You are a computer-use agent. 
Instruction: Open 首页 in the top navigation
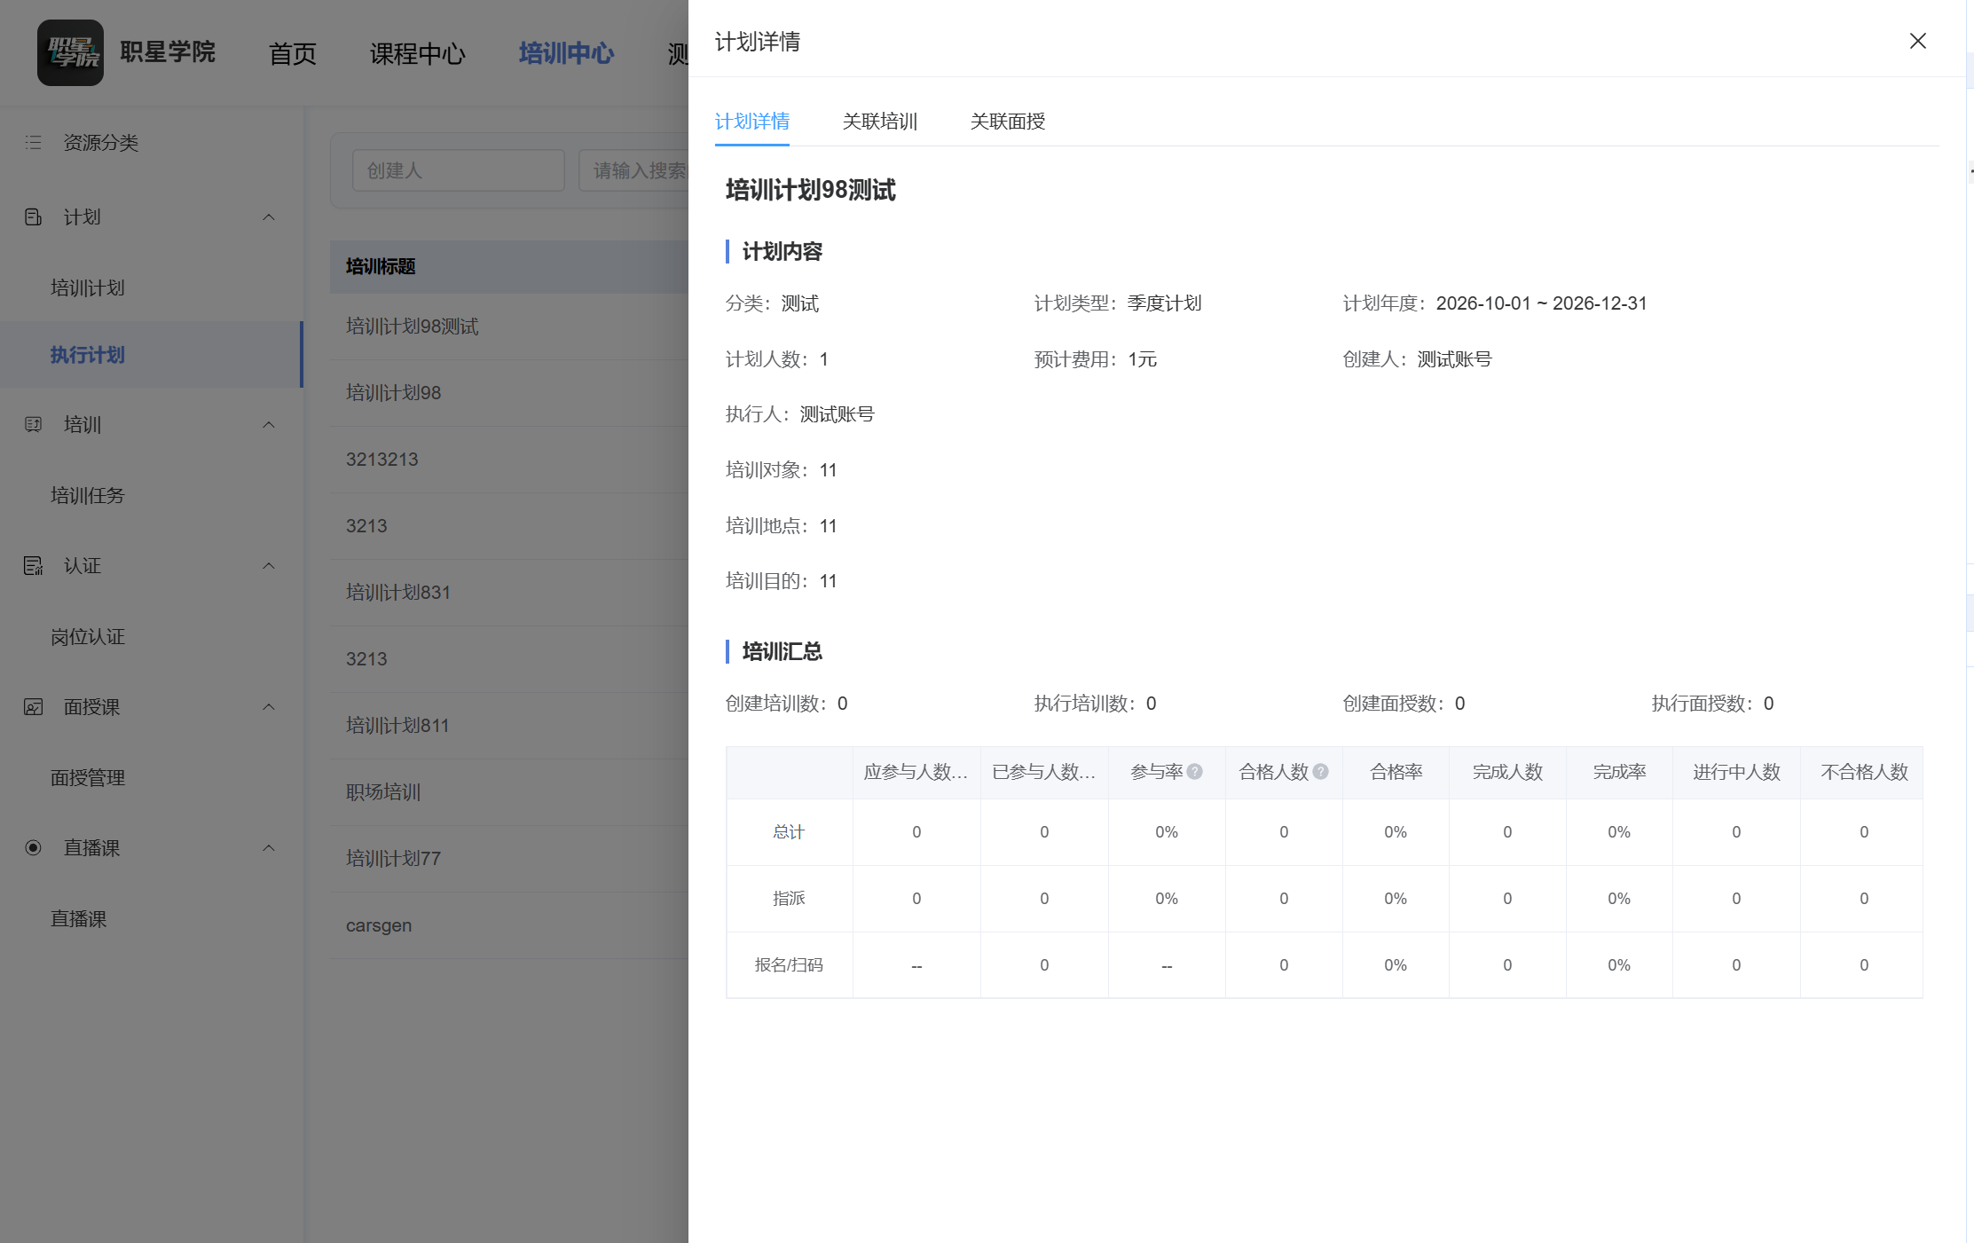(x=293, y=53)
